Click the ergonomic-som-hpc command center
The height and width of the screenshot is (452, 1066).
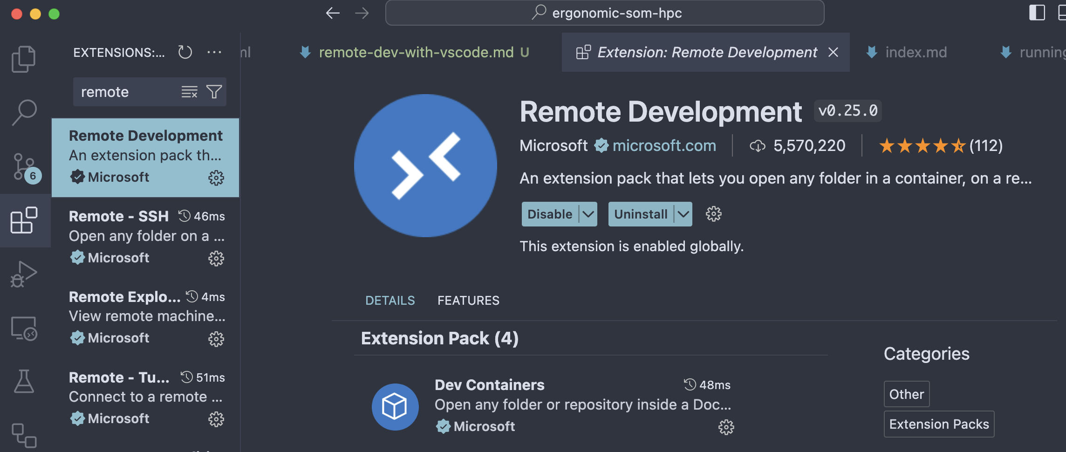tap(605, 13)
